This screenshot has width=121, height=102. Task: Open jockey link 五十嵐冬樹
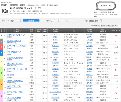click(55, 97)
